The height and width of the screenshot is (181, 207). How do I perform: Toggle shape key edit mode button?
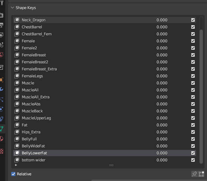(201, 174)
